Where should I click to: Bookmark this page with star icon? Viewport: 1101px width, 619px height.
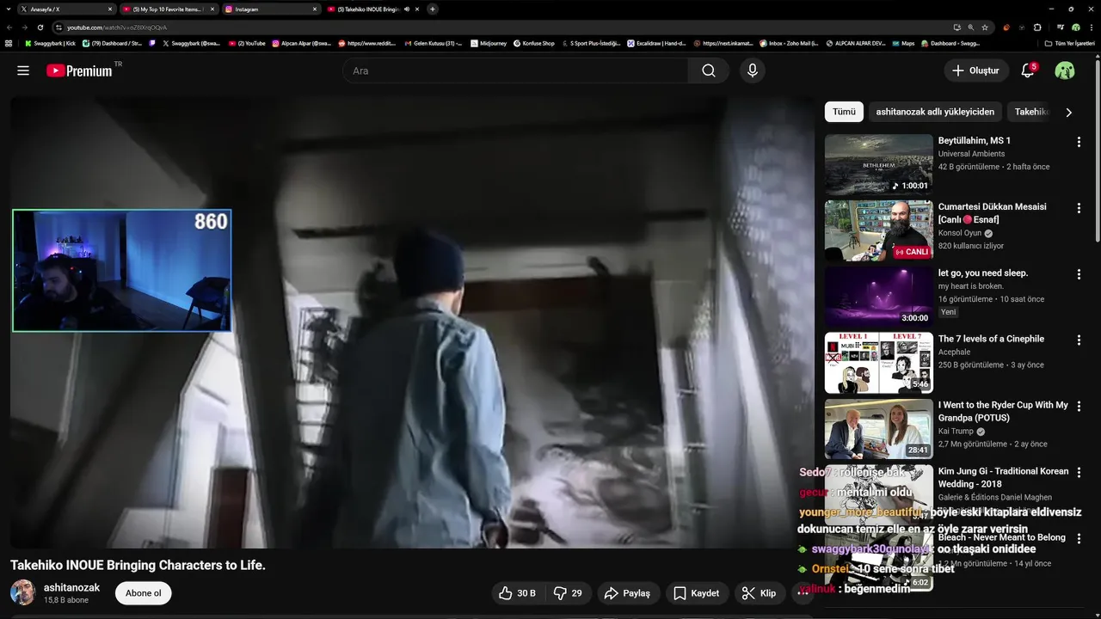pos(985,28)
